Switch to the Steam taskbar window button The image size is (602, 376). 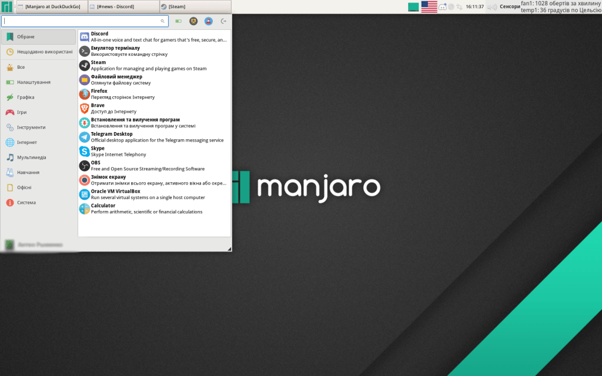[195, 6]
